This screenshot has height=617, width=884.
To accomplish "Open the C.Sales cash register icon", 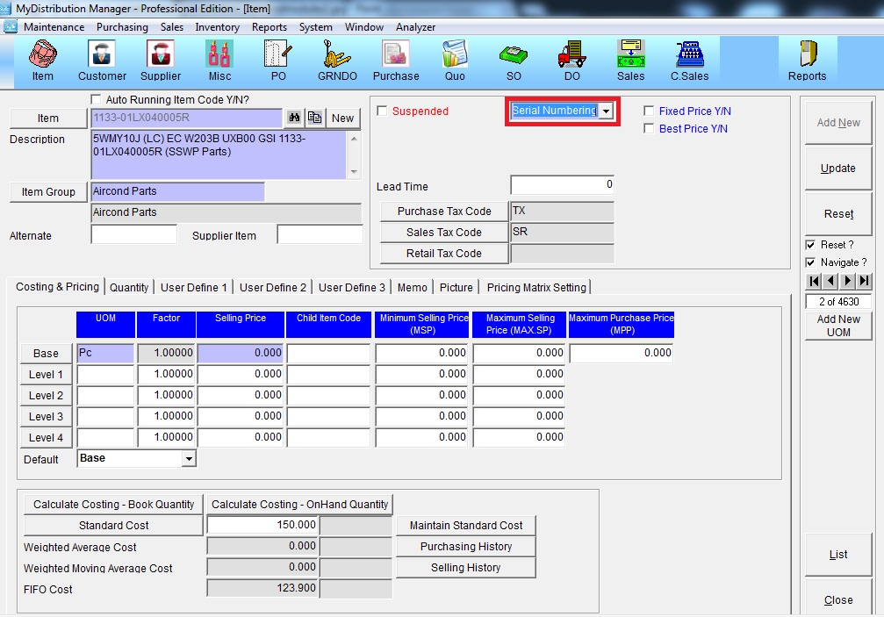I will coord(689,60).
